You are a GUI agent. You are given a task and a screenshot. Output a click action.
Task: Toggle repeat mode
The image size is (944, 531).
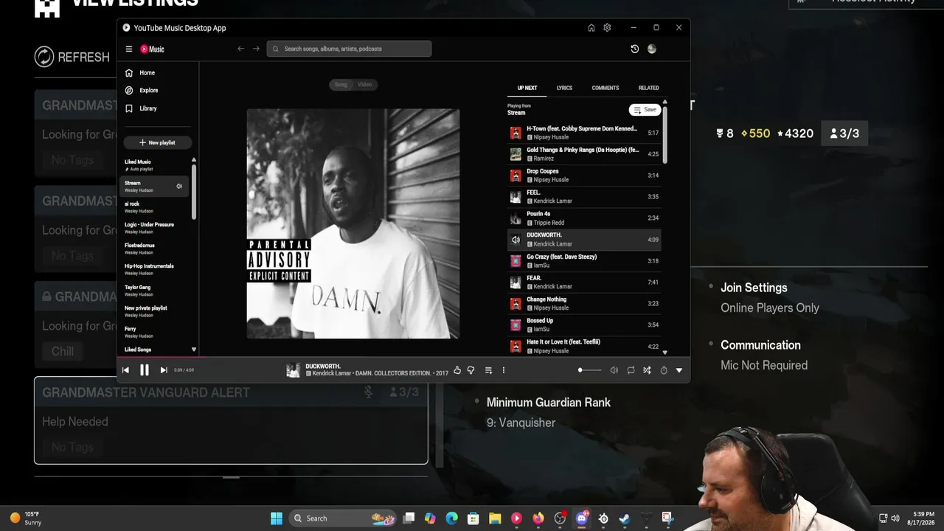pyautogui.click(x=631, y=370)
